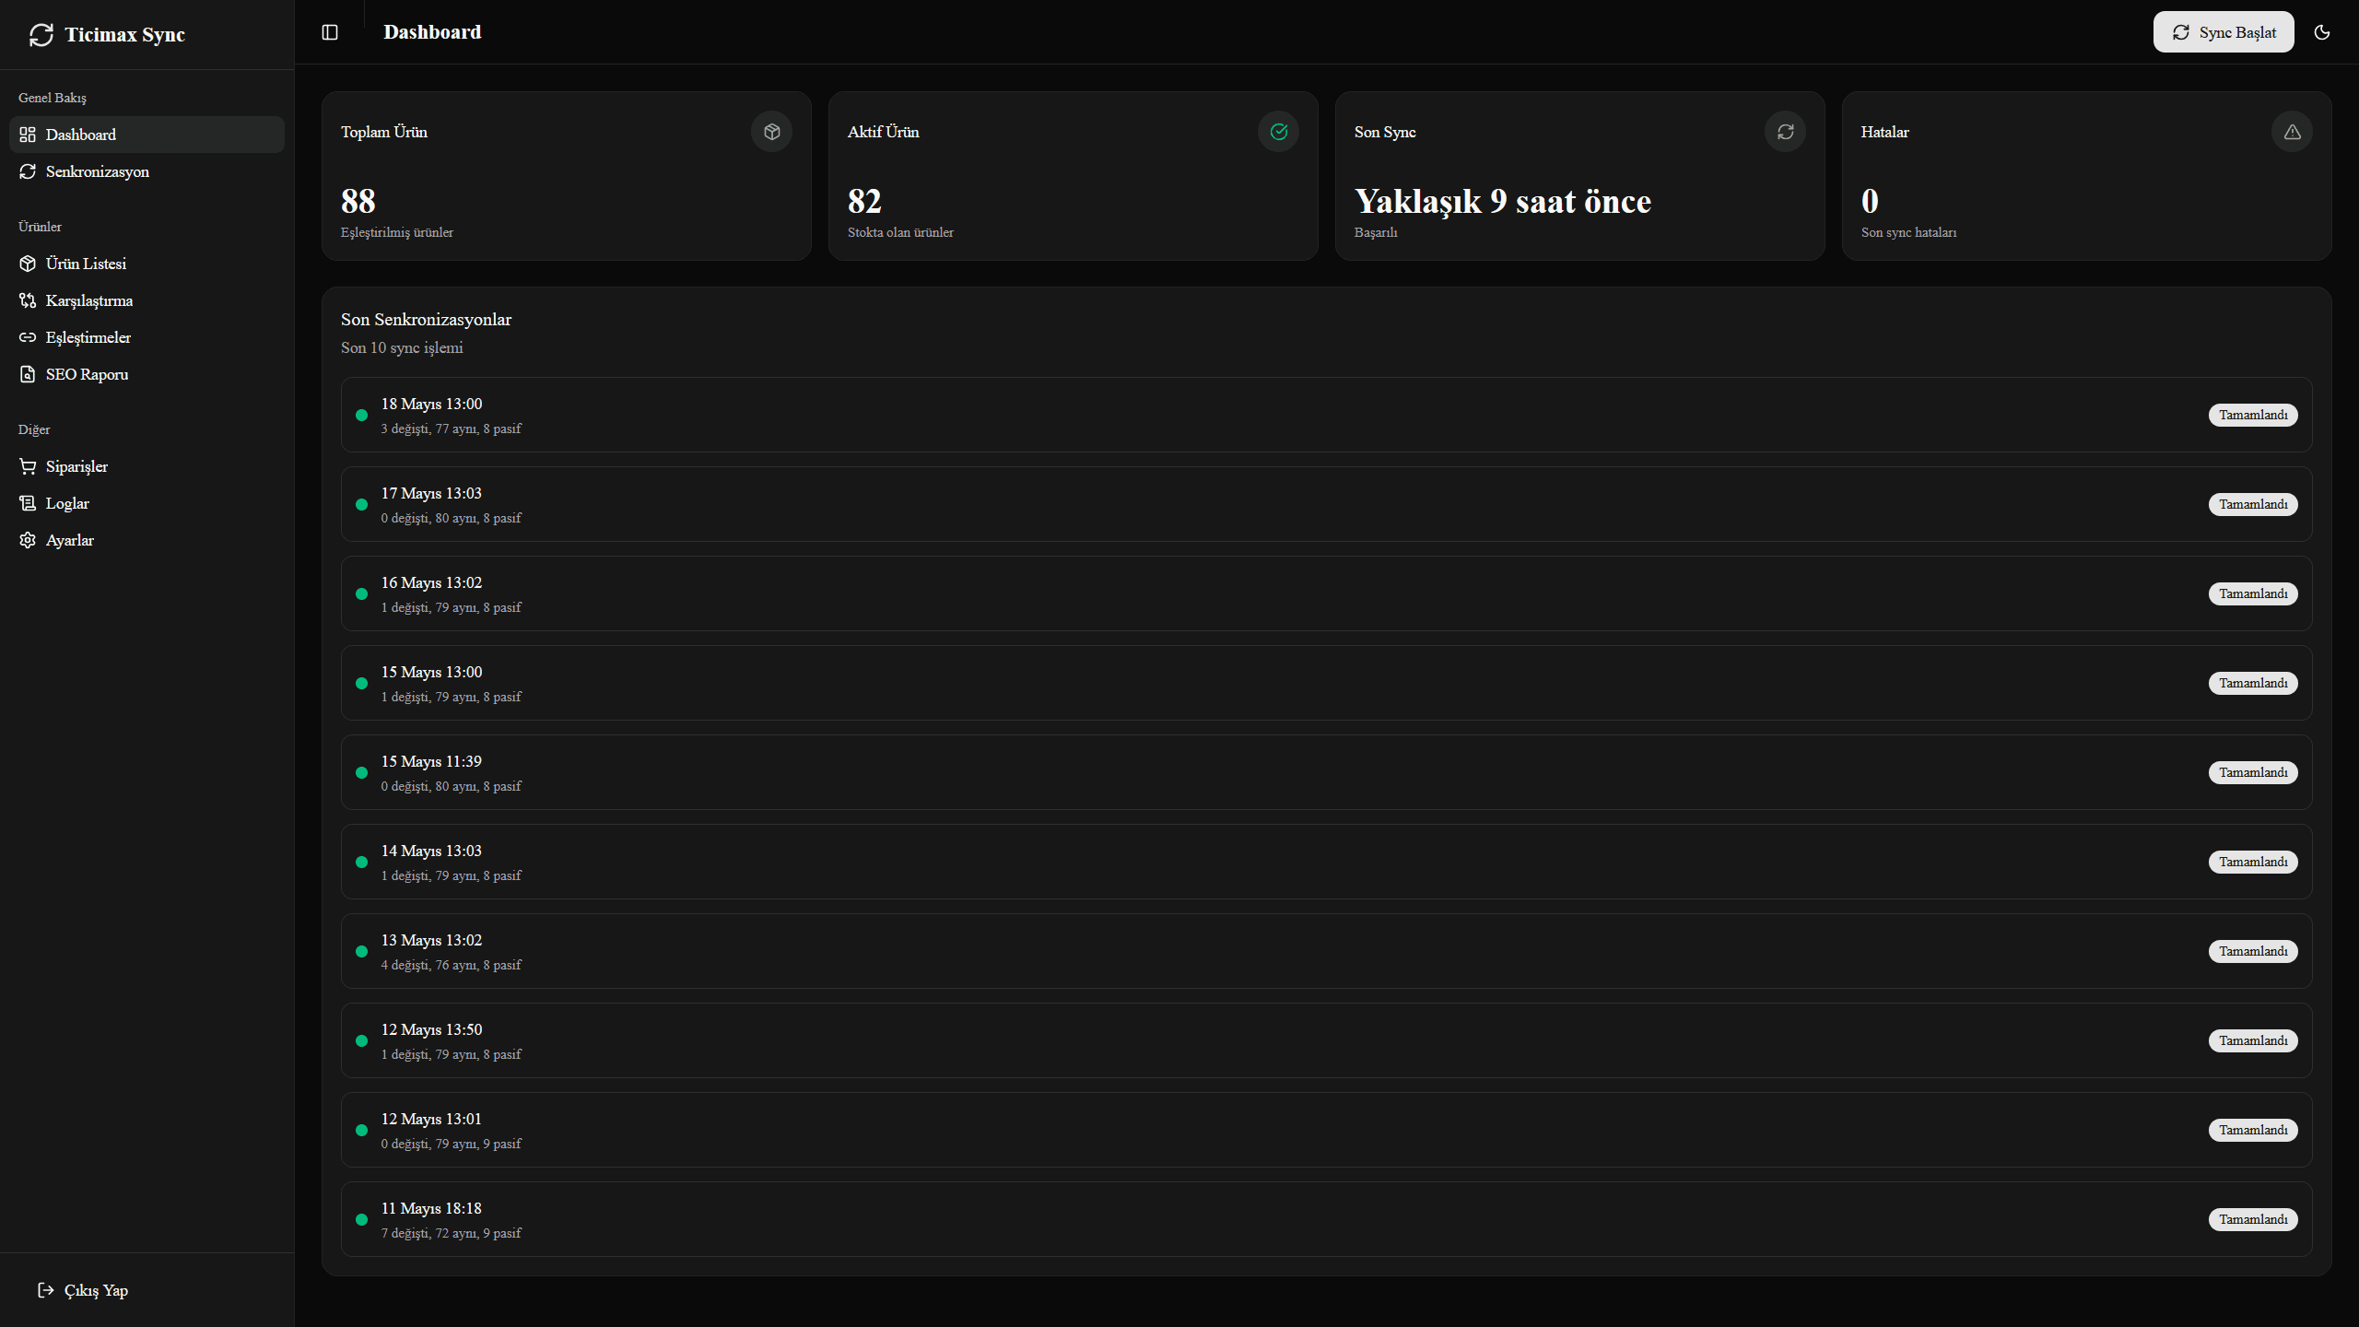This screenshot has height=1327, width=2359.
Task: Click the Toplam Ürün value 88
Action: (x=358, y=201)
